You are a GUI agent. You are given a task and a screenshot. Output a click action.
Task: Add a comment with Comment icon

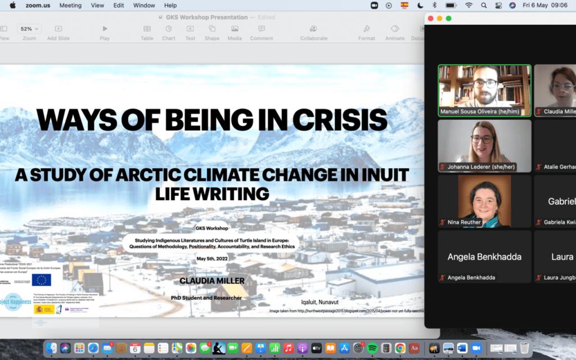(x=262, y=29)
